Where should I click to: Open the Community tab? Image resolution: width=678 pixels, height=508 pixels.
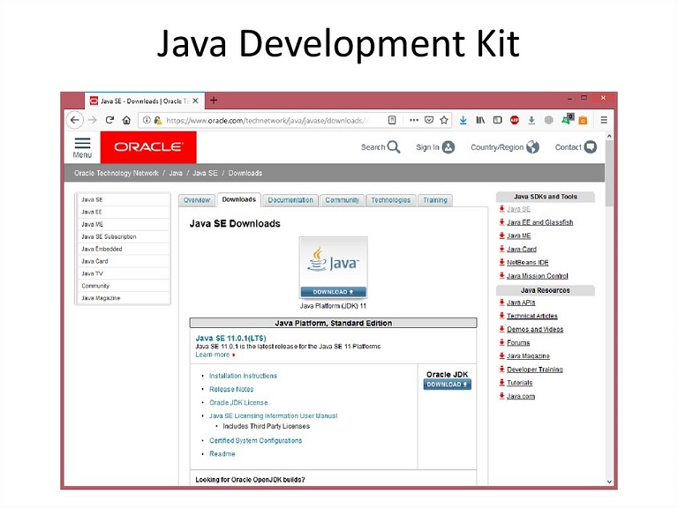click(x=342, y=200)
